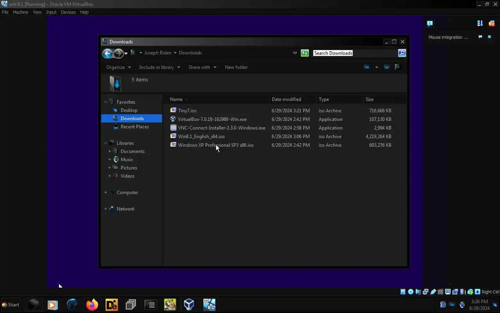Open the VirtualBox Input menu

[51, 12]
